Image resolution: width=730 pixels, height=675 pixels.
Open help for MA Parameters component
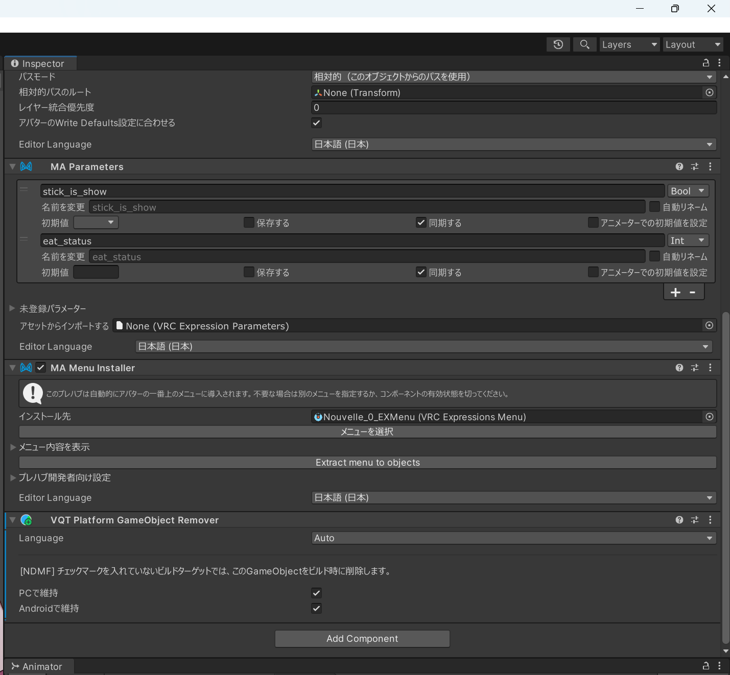pyautogui.click(x=679, y=166)
